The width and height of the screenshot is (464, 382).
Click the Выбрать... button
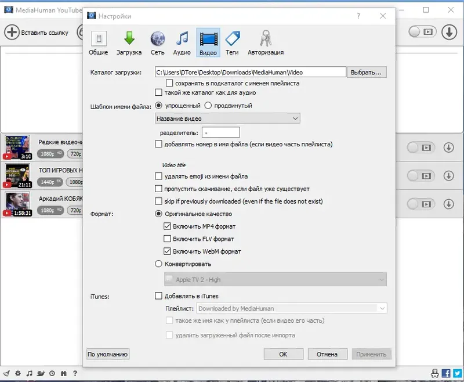367,72
